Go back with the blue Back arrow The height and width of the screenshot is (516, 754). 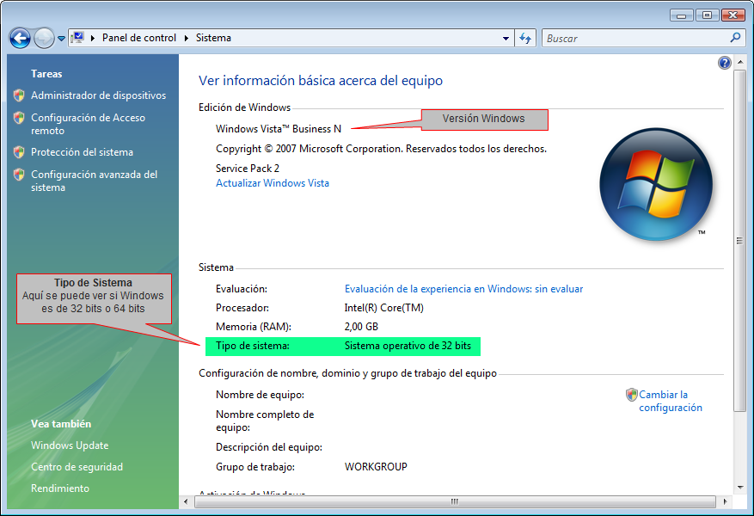20,38
